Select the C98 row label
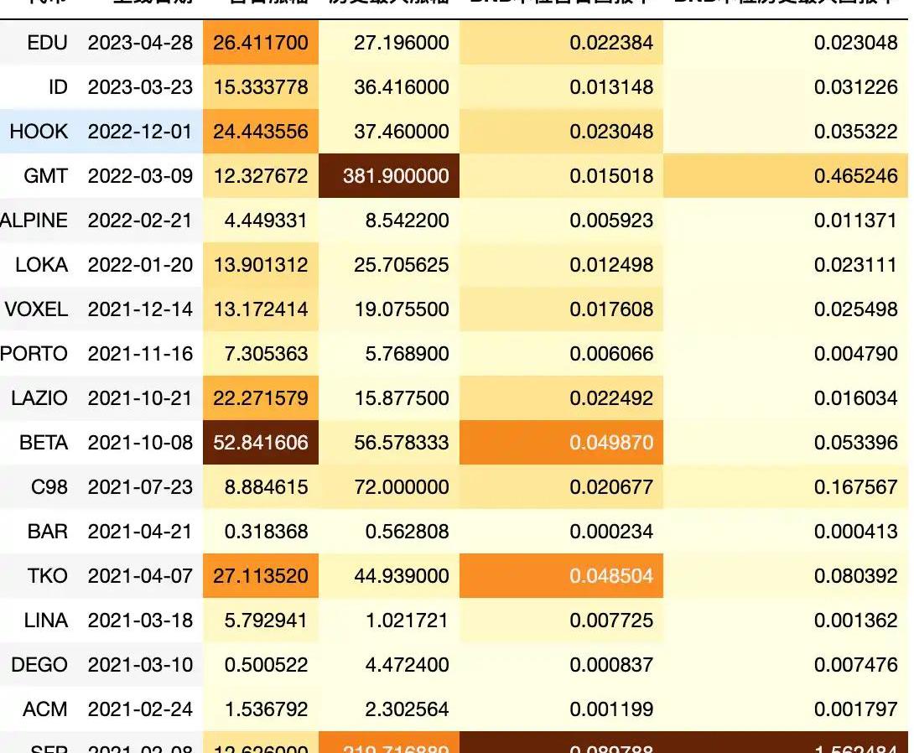 point(49,486)
